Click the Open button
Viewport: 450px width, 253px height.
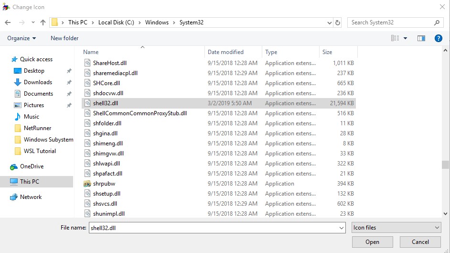coord(372,242)
